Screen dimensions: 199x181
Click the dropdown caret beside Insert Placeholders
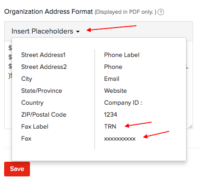click(x=78, y=32)
